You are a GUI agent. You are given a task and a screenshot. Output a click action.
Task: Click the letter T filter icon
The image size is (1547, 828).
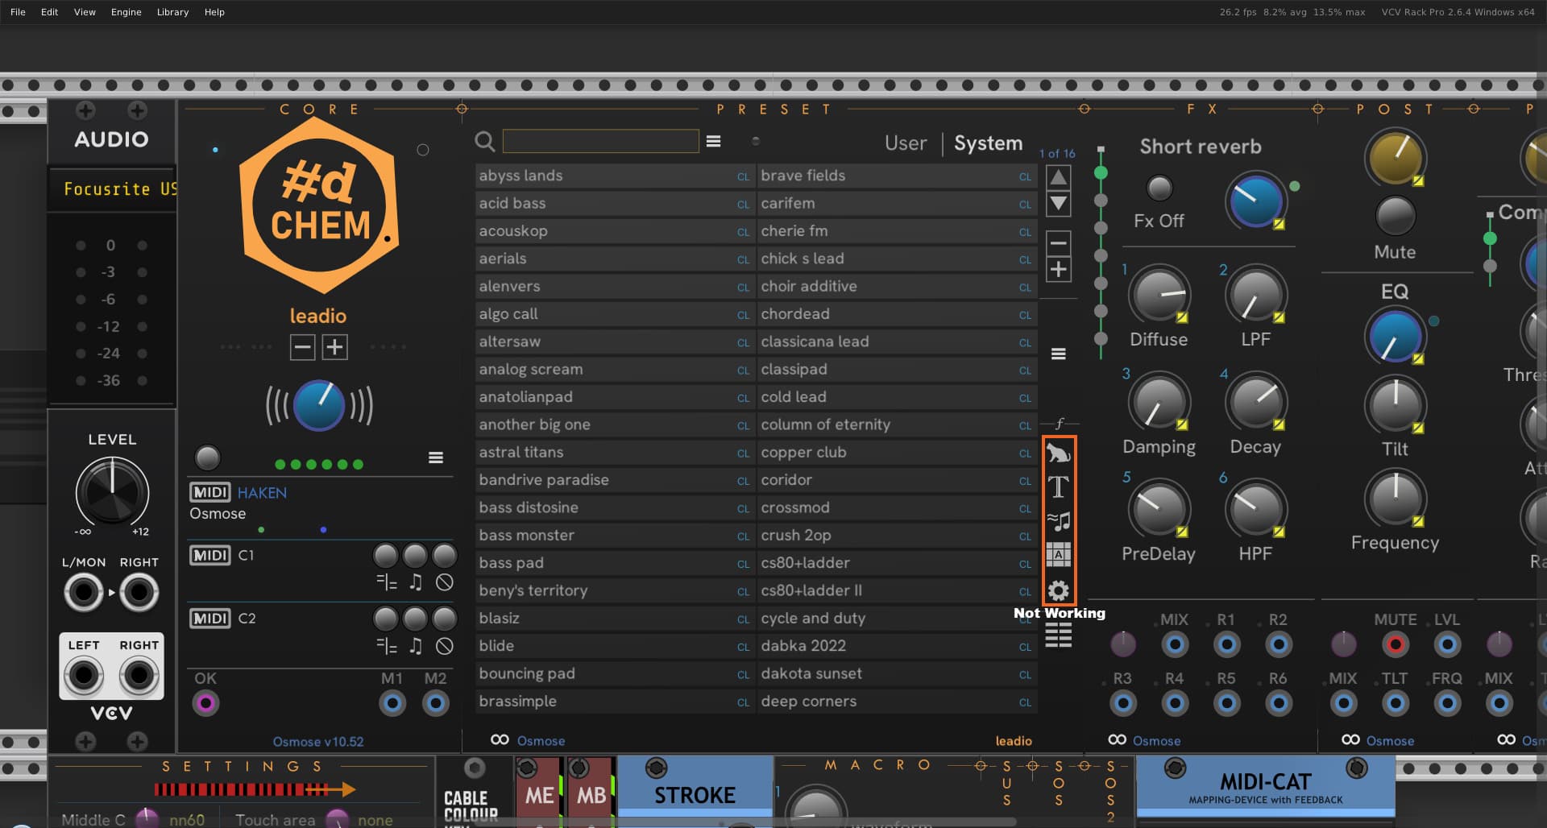[x=1058, y=487]
